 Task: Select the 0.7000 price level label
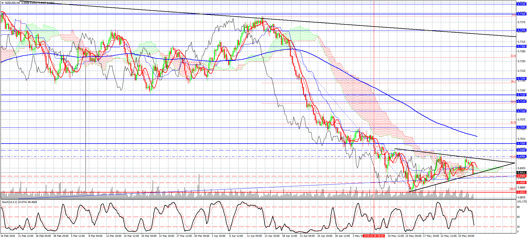tap(521, 144)
